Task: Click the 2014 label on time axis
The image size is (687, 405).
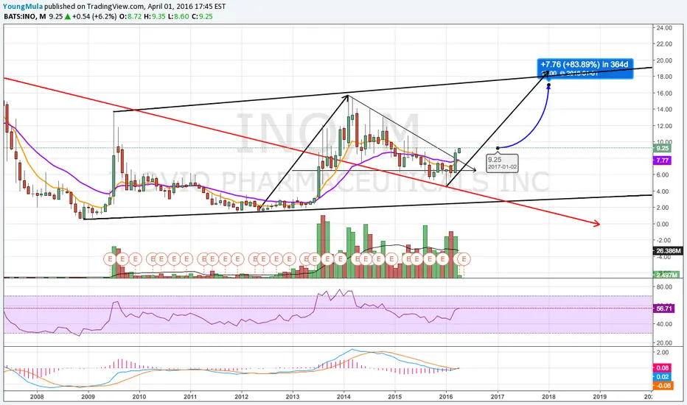Action: point(344,397)
